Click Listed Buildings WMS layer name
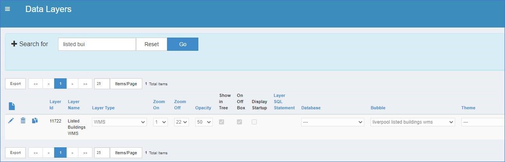 tap(76, 127)
